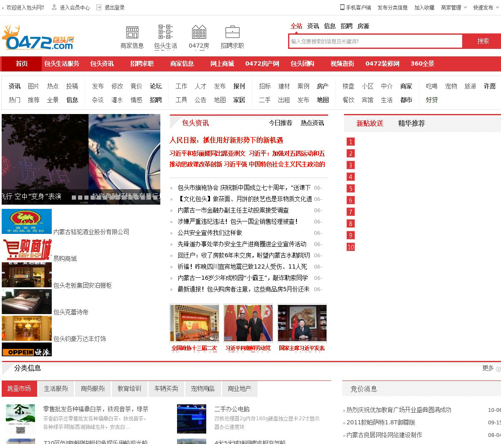Open the 习近平同朝鲜劳动党 news photo
This screenshot has width=501, height=444.
point(248,323)
